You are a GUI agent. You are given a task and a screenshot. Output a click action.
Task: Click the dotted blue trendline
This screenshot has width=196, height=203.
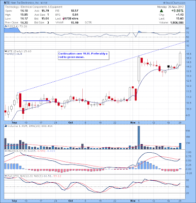pyautogui.click(x=102, y=67)
